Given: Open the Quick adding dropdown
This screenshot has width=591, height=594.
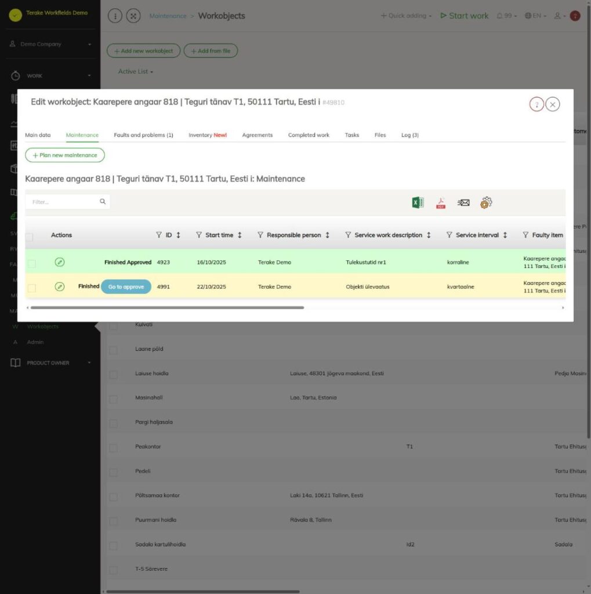Looking at the screenshot, I should point(406,16).
